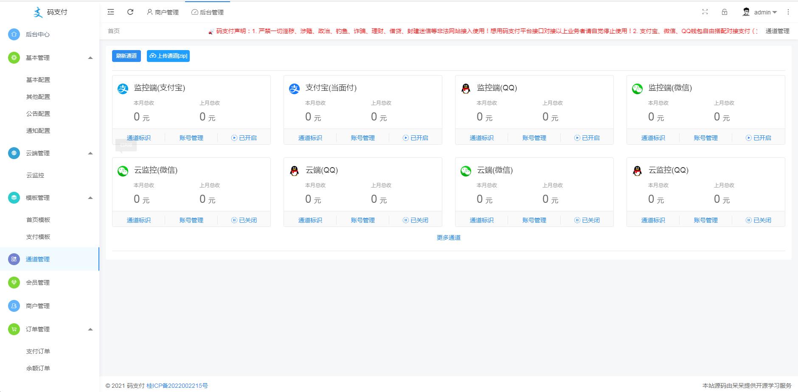Open 账号管理 for 支付宝(当面付) channel
Screen dimensions: 798x392
[x=363, y=138]
